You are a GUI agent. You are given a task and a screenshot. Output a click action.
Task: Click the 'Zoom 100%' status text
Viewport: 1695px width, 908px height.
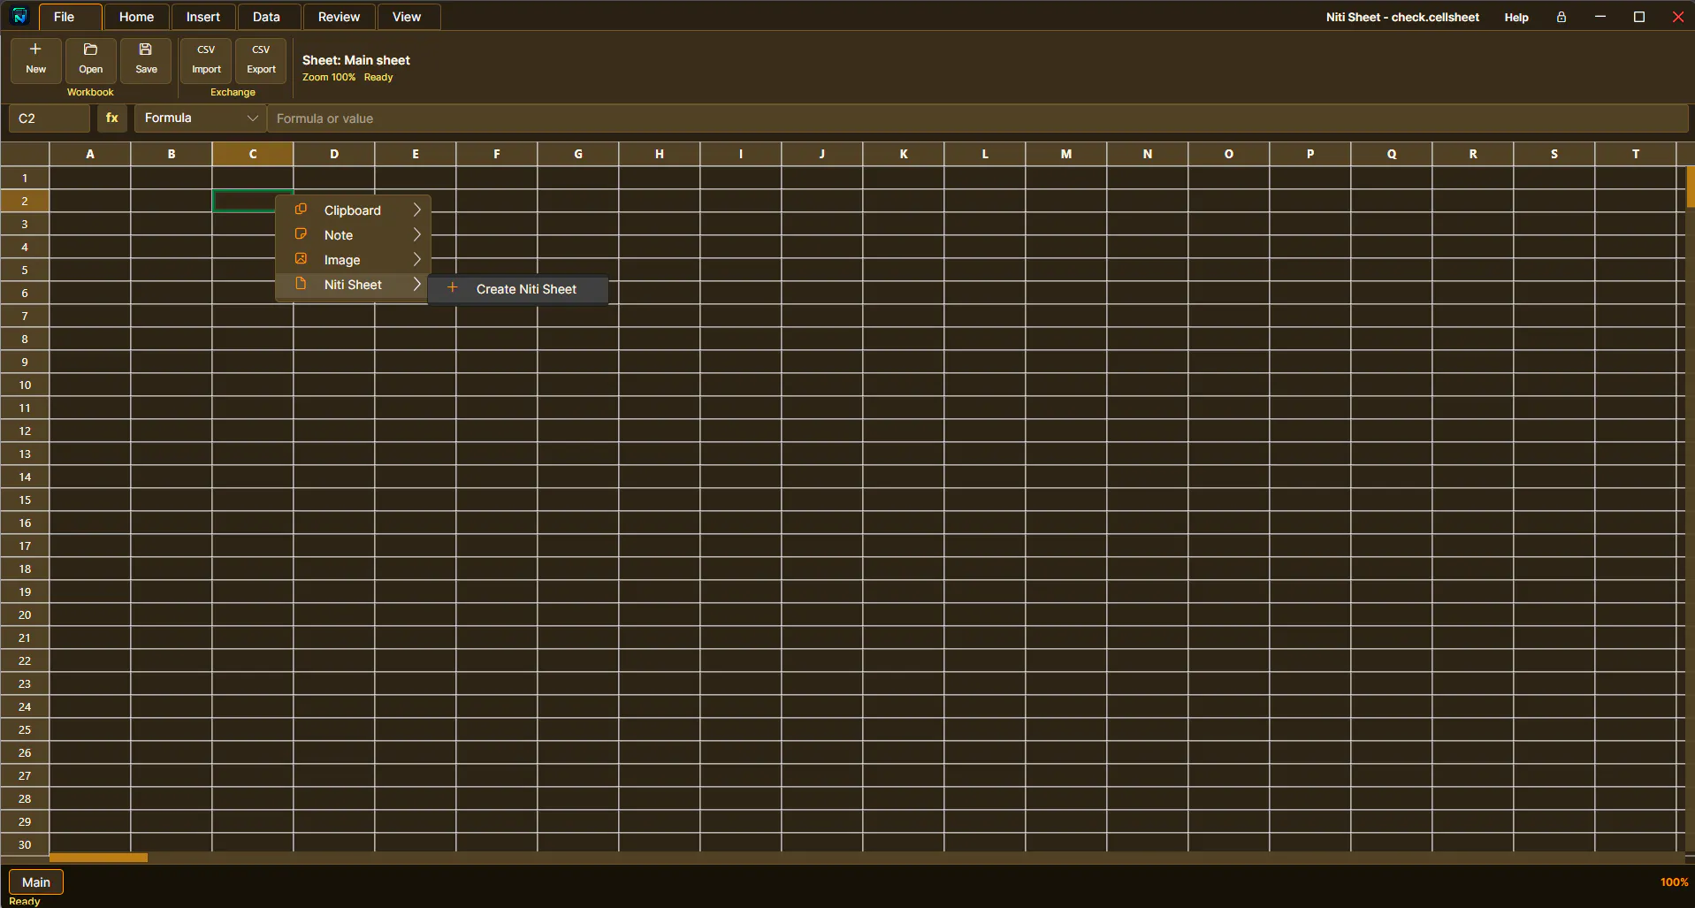(x=329, y=77)
